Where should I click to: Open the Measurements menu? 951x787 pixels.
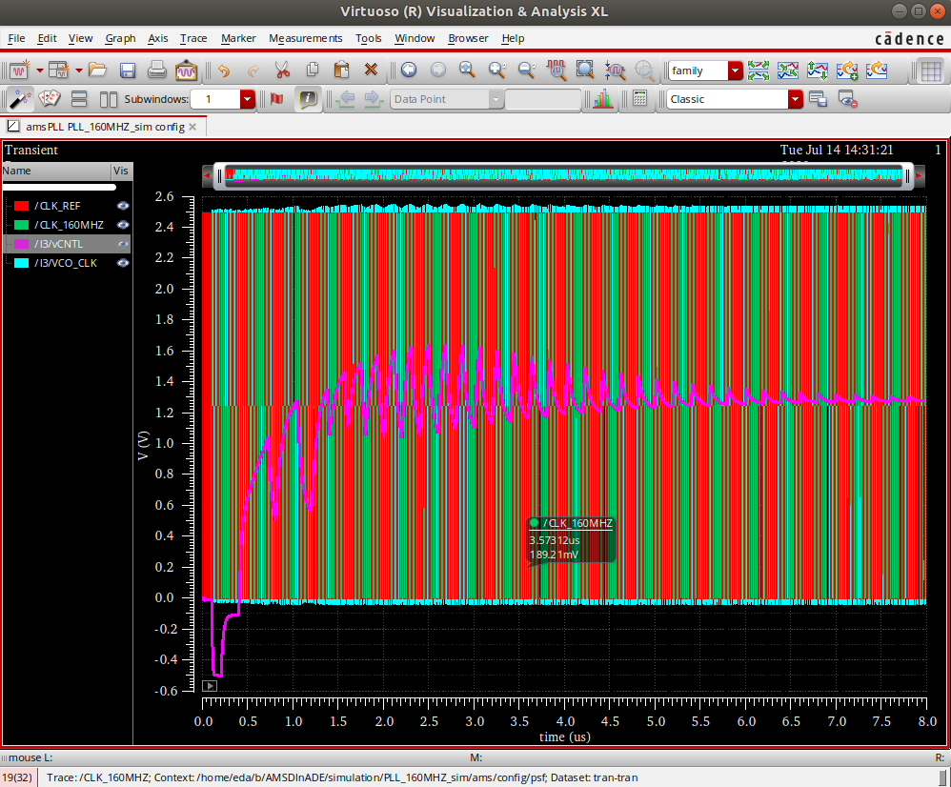click(x=305, y=38)
